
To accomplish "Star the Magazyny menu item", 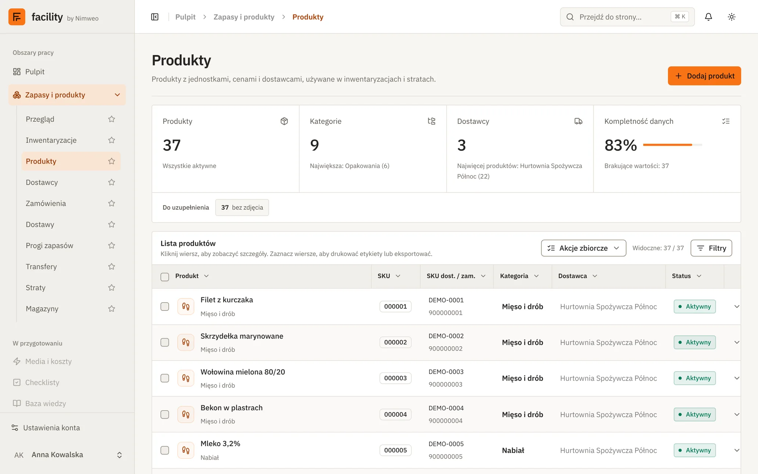I will [111, 309].
